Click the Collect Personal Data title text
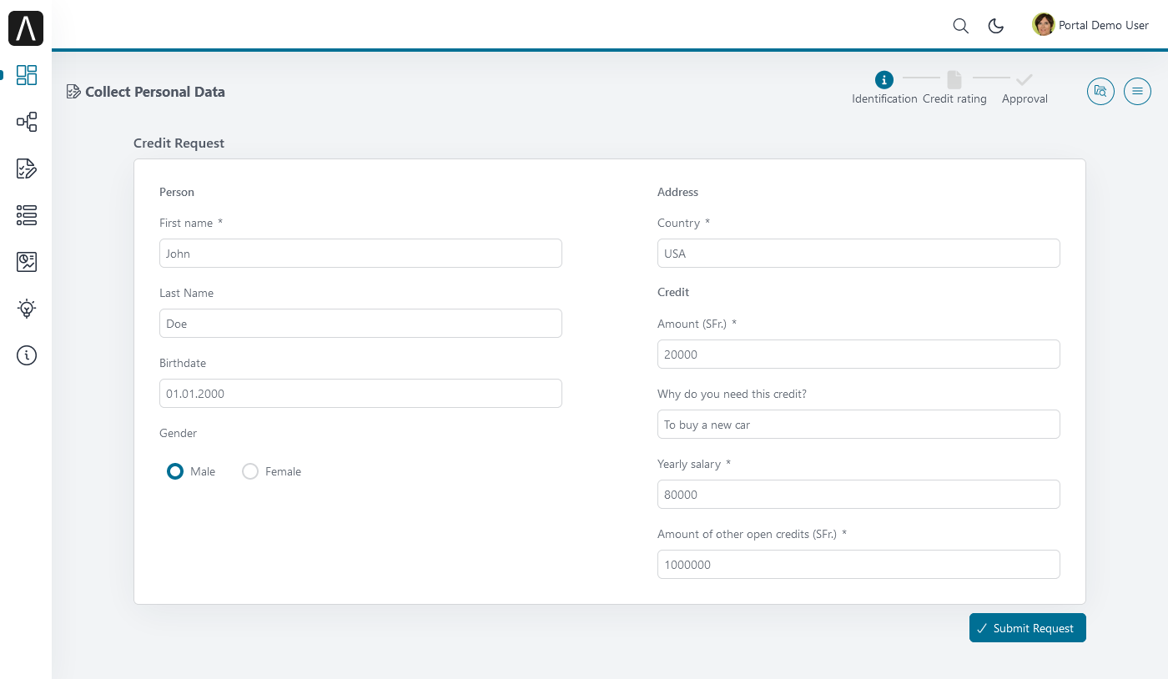 click(x=155, y=92)
